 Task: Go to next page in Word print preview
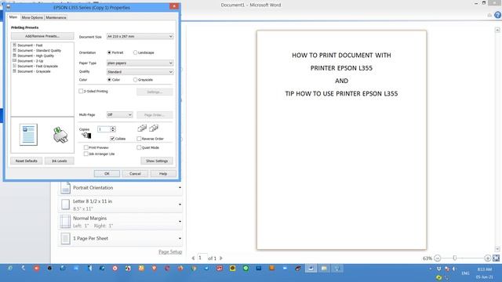pos(221,258)
